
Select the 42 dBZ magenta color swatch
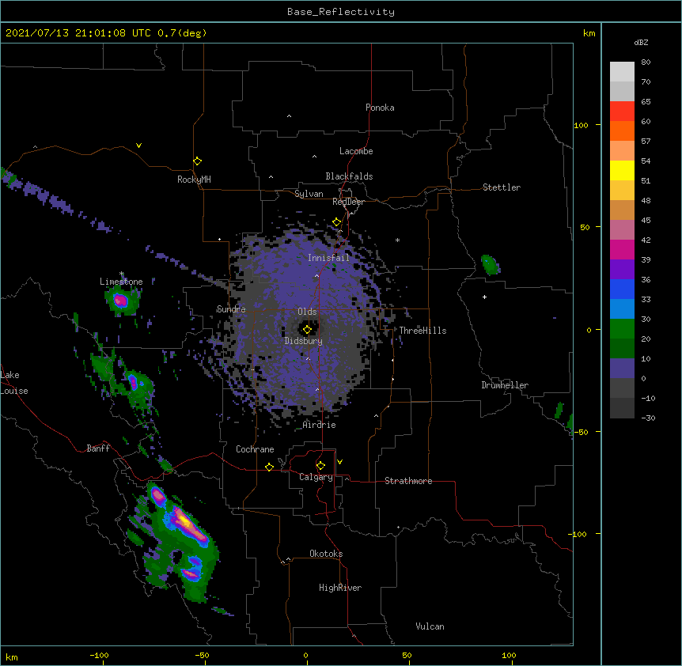[622, 249]
